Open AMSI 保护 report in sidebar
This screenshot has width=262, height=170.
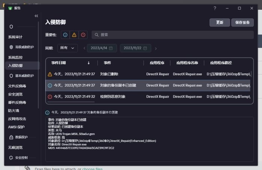pos(16,127)
